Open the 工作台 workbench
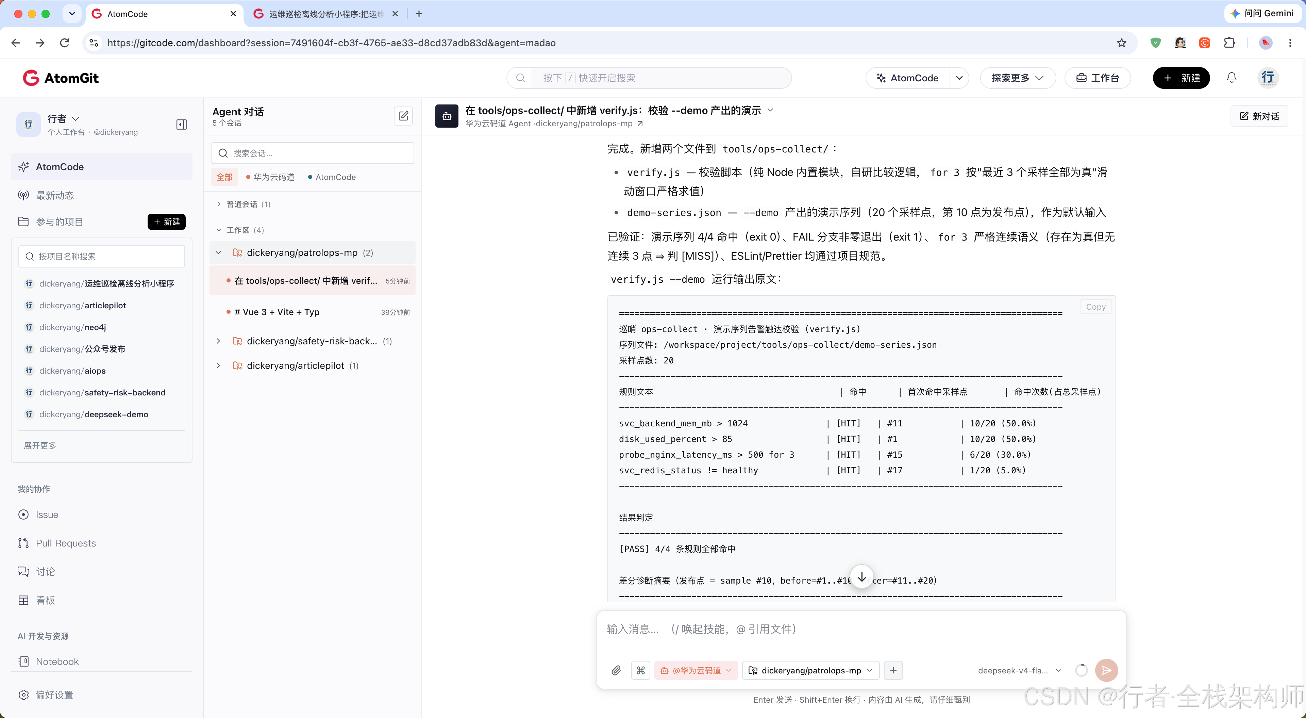The height and width of the screenshot is (718, 1306). tap(1098, 78)
